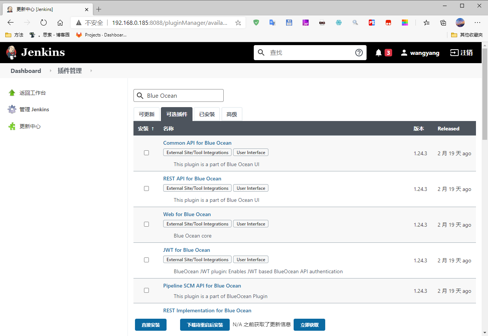Click the 直接安装 button
Viewport: 488px width, 336px height.
pos(151,325)
